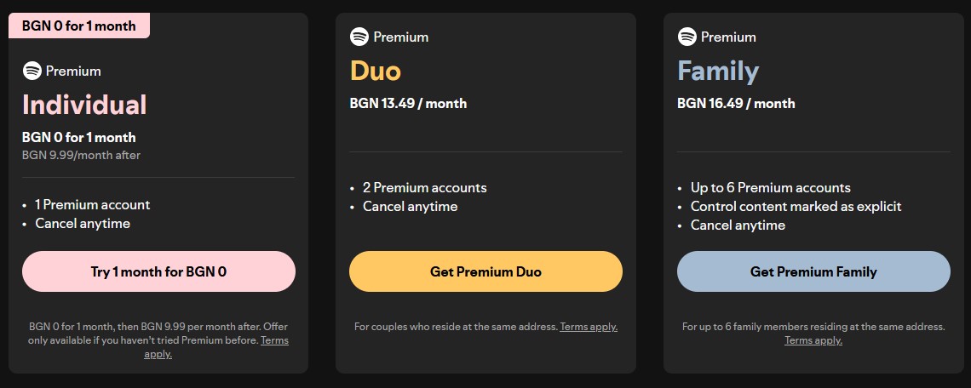
Task: Open Terms apply link under the Family plan
Action: click(813, 340)
